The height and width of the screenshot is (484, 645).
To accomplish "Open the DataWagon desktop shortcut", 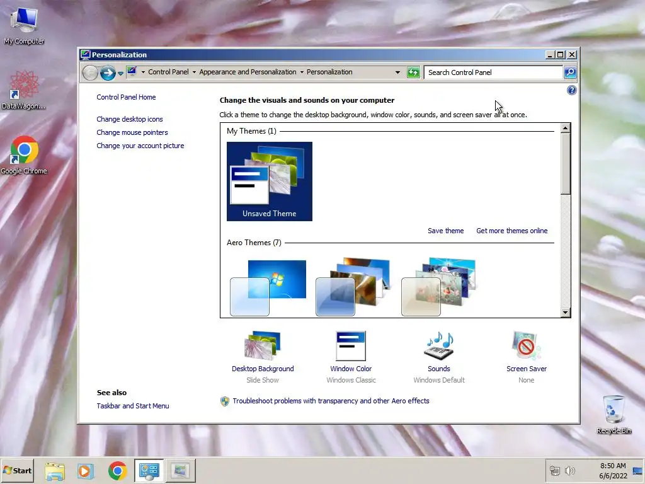I will coord(24,89).
